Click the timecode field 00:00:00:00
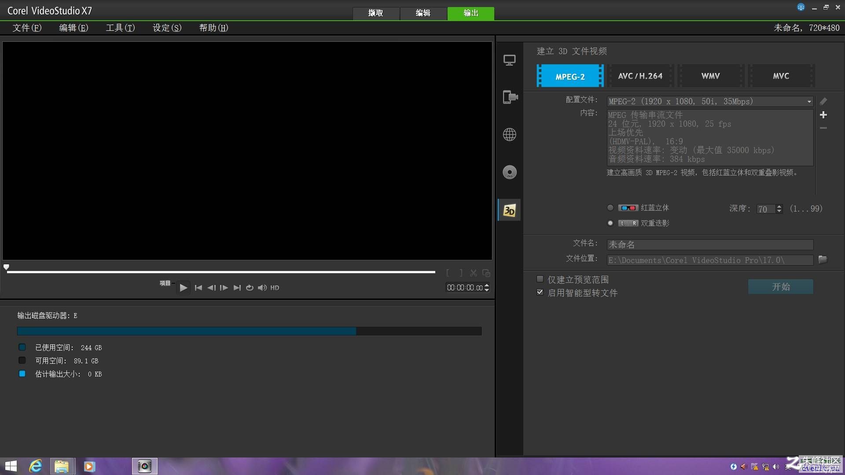This screenshot has height=475, width=845. pos(465,288)
